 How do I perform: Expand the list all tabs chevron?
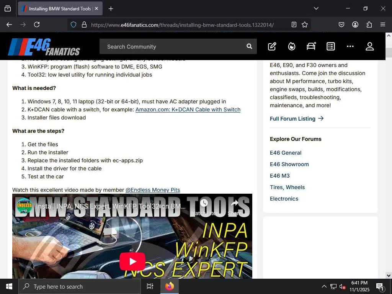coord(316,8)
